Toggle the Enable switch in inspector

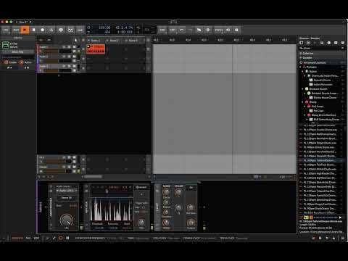(x=7, y=62)
